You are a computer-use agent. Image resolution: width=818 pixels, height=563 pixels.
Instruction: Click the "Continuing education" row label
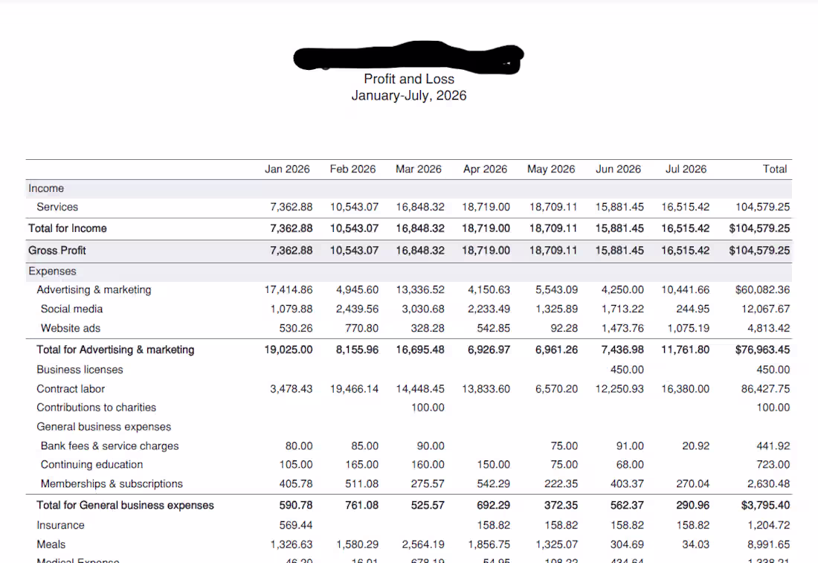click(x=91, y=464)
